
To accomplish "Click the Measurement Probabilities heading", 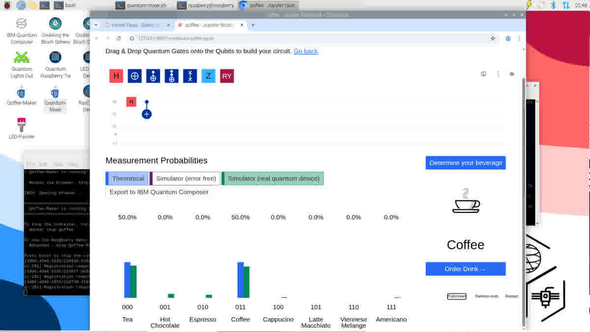I will [156, 160].
